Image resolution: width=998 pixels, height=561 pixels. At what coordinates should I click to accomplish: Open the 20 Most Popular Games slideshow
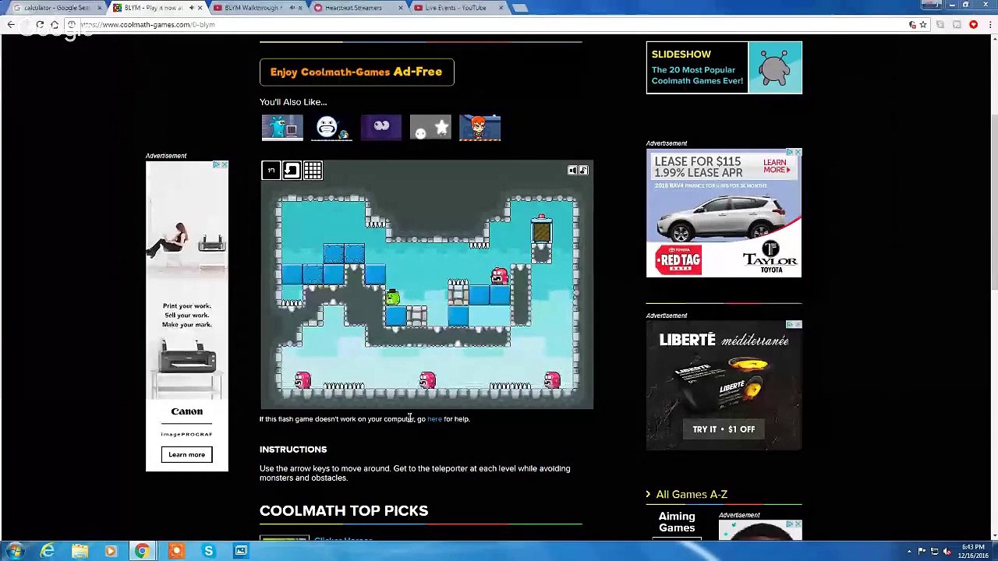[724, 68]
